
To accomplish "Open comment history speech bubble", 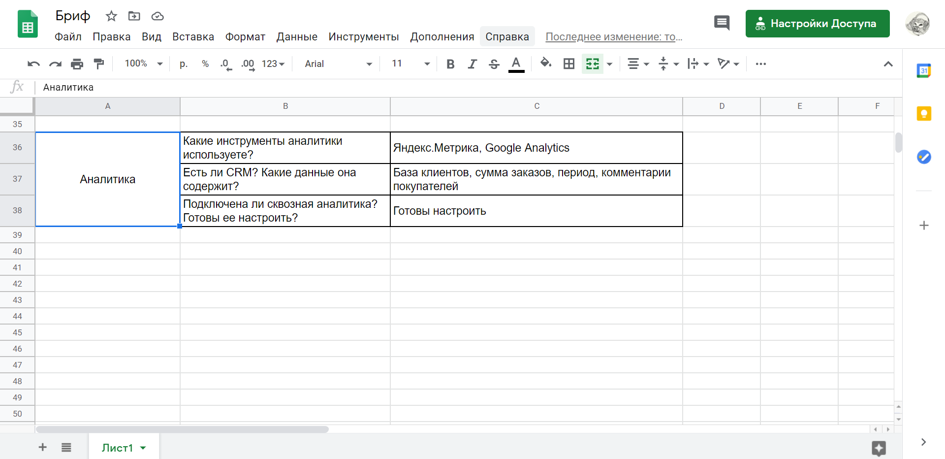I will click(722, 23).
